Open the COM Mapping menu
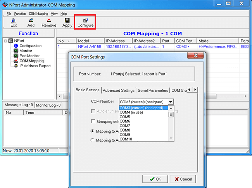252x188 pixels. click(38, 14)
